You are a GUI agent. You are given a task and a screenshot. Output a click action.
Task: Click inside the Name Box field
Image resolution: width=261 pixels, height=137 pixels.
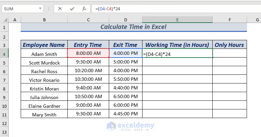pos(19,9)
